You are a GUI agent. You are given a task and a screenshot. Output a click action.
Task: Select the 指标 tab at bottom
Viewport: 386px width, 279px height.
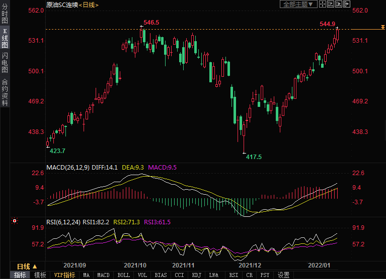20,275
